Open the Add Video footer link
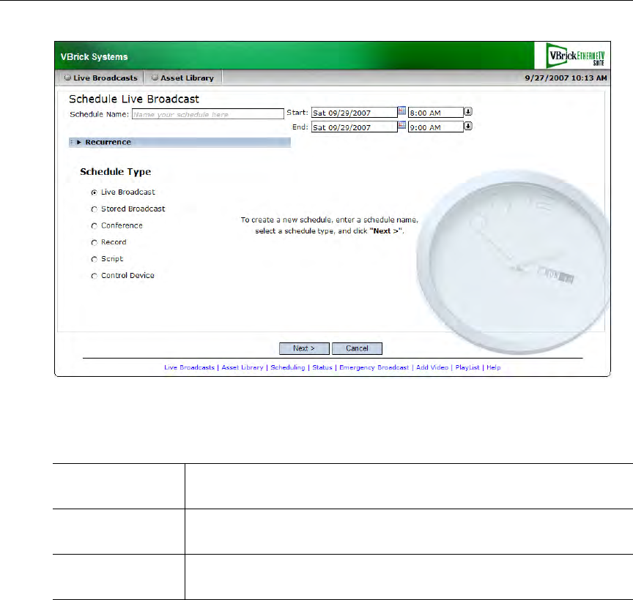Image resolution: width=633 pixels, height=600 pixels. point(432,367)
